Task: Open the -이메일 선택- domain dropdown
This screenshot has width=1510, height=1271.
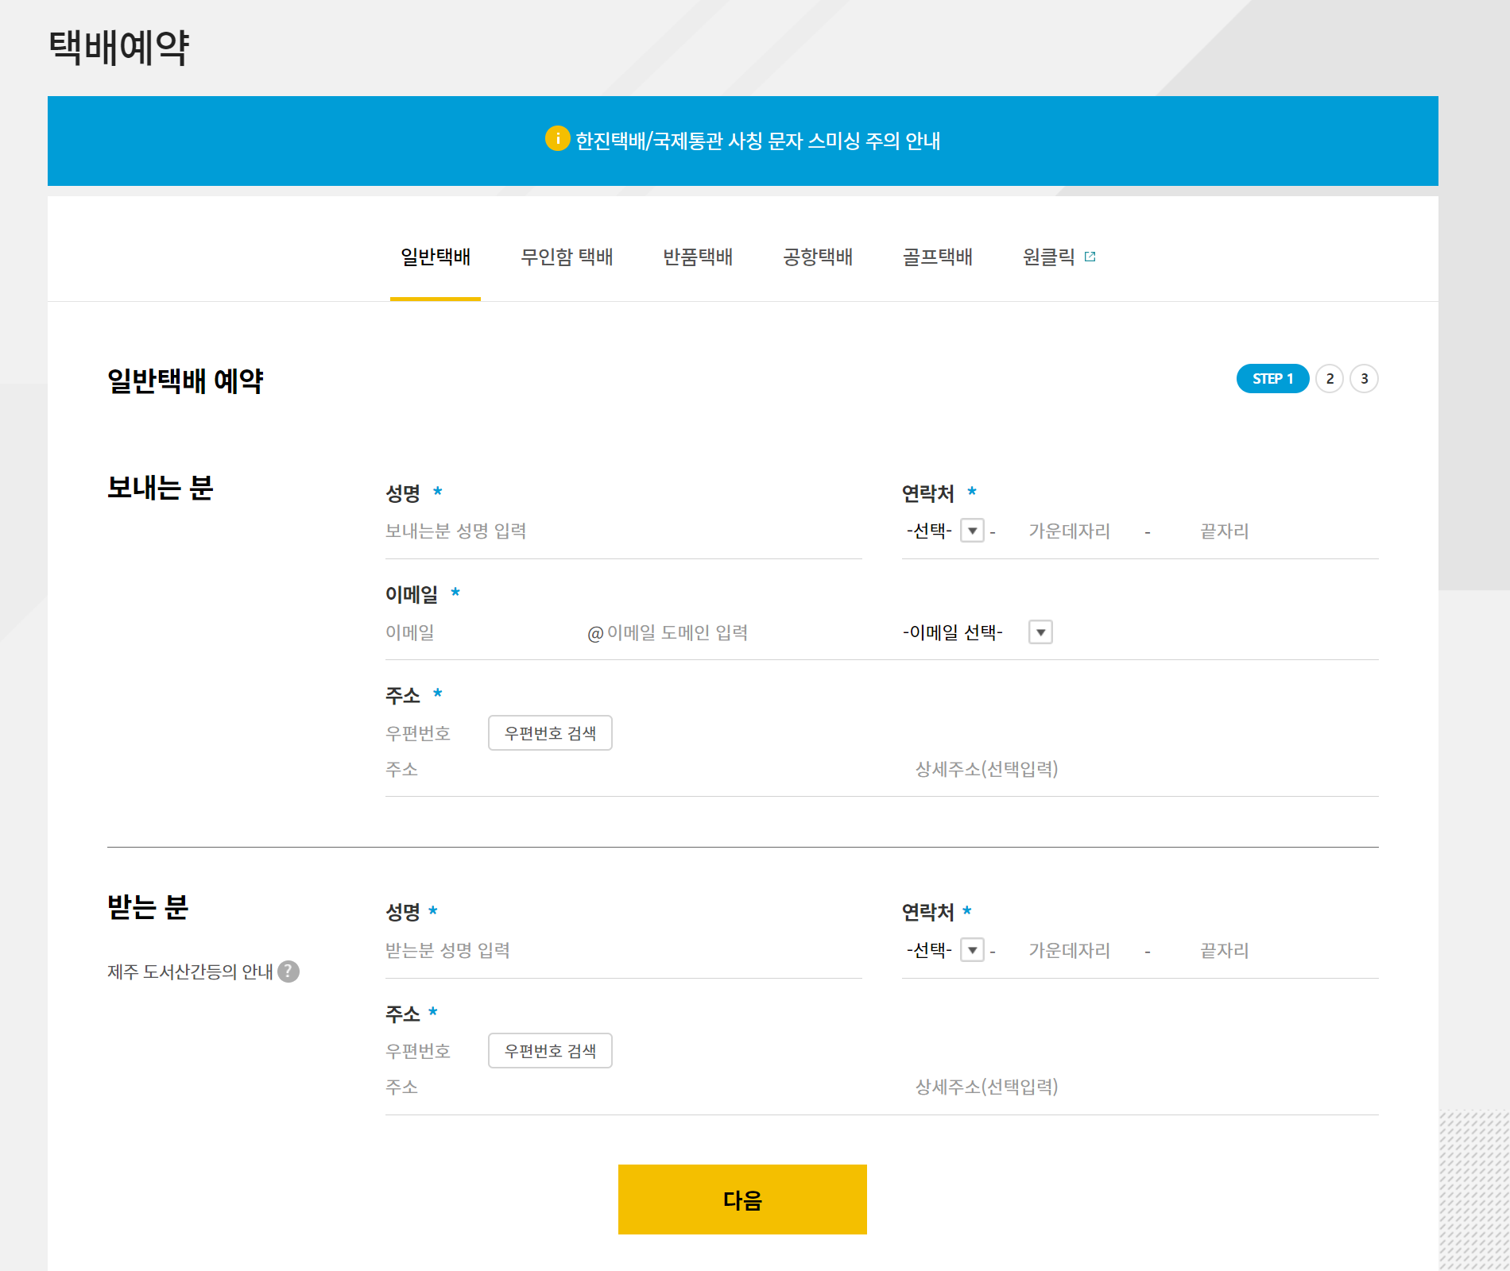Action: click(x=977, y=632)
